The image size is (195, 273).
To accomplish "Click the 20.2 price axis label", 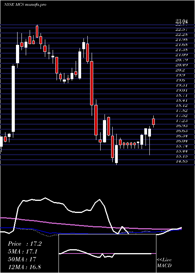I will (x=180, y=70).
